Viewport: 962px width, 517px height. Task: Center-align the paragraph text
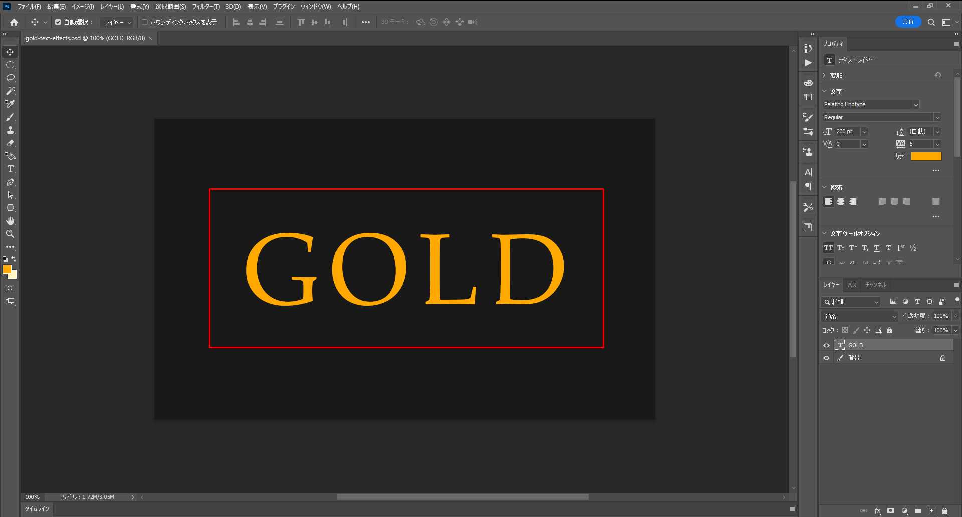tap(841, 202)
